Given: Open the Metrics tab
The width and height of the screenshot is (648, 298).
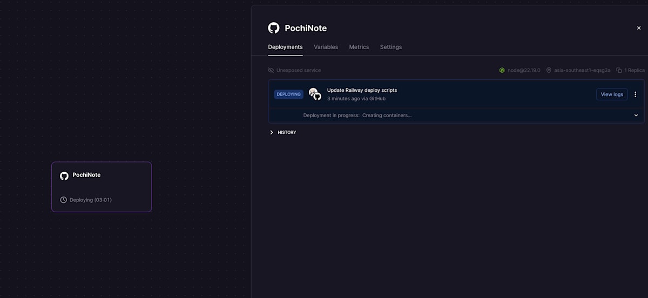Looking at the screenshot, I should point(359,47).
